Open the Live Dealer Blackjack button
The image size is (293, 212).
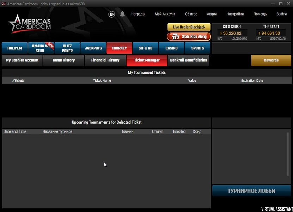(189, 27)
